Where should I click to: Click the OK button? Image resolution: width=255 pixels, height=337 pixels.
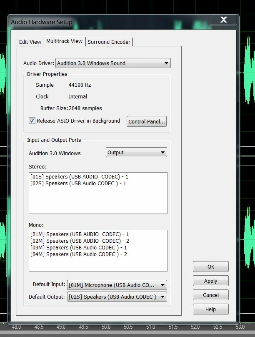click(211, 267)
